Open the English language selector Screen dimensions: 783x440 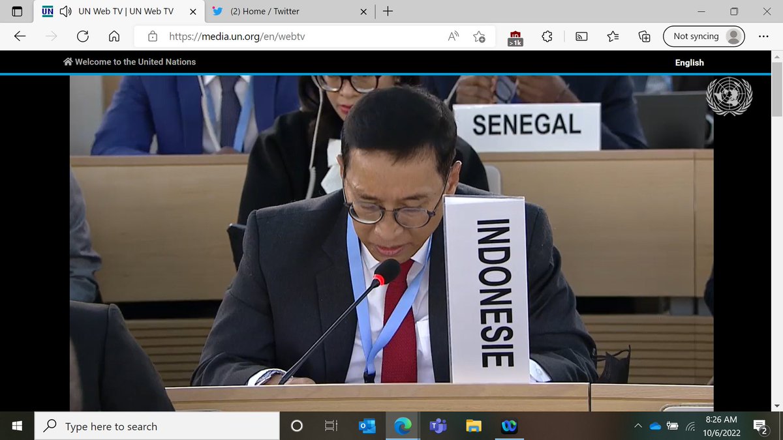[690, 62]
